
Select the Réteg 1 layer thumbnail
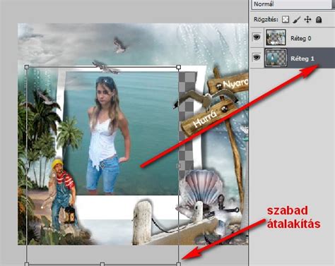point(276,58)
